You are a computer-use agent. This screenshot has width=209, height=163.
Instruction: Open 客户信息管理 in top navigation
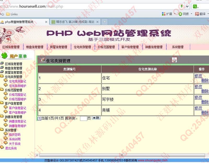point(130,47)
